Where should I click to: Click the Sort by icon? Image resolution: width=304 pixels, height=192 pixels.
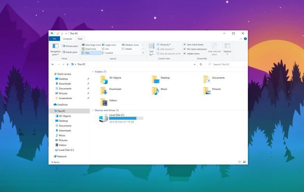point(151,49)
